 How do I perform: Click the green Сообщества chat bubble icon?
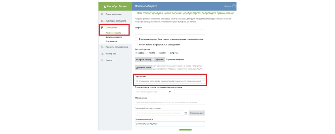(102, 28)
